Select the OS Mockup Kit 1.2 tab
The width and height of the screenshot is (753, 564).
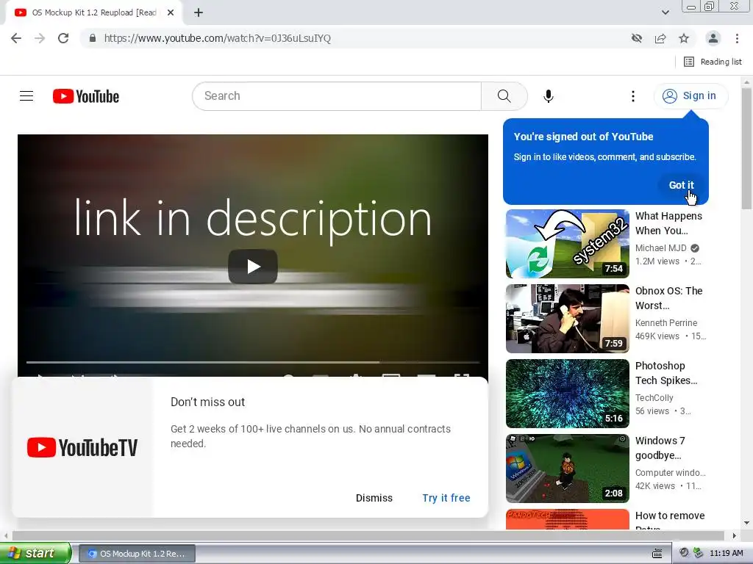(x=93, y=13)
